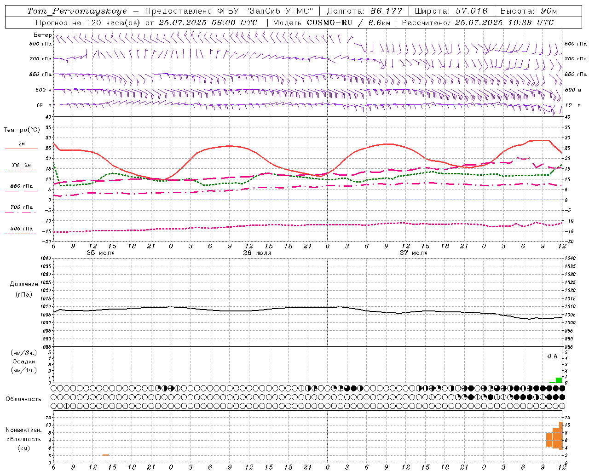Image resolution: width=589 pixels, height=471 pixels.
Task: Click the '(мм/1ч.)' precipitation unit label
Action: 24,370
